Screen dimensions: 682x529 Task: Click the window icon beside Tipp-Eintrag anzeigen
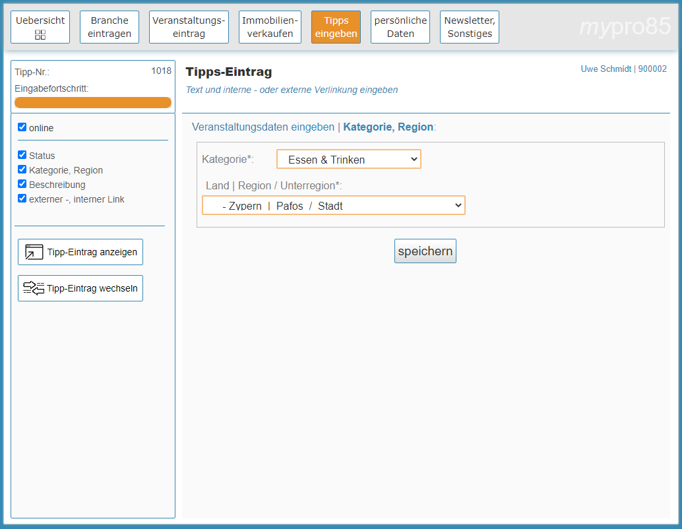pos(34,252)
